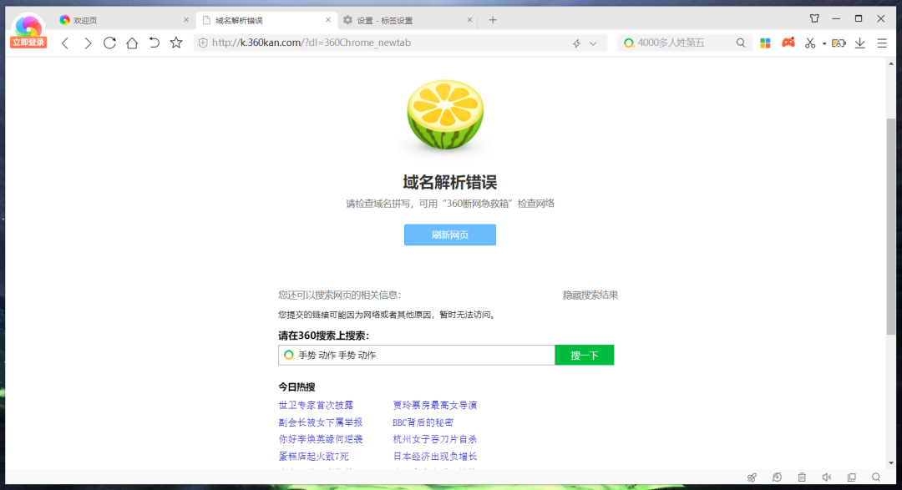Open the colorful apps grid icon

tap(765, 43)
